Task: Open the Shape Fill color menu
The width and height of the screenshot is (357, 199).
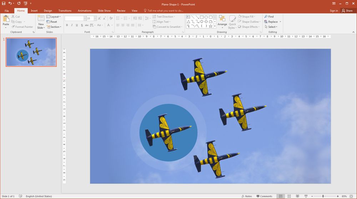Action: (247, 17)
